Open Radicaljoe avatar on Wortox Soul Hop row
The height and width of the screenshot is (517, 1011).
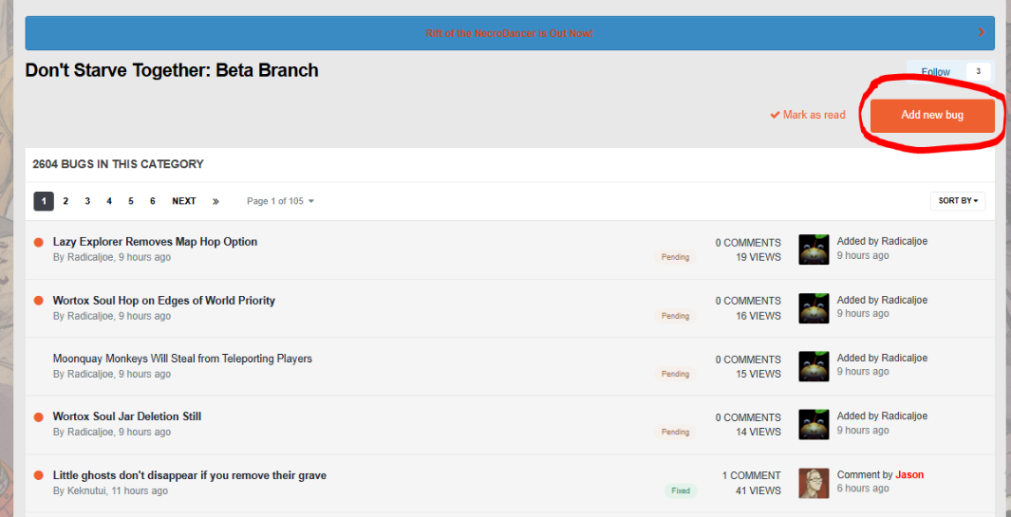click(x=814, y=308)
